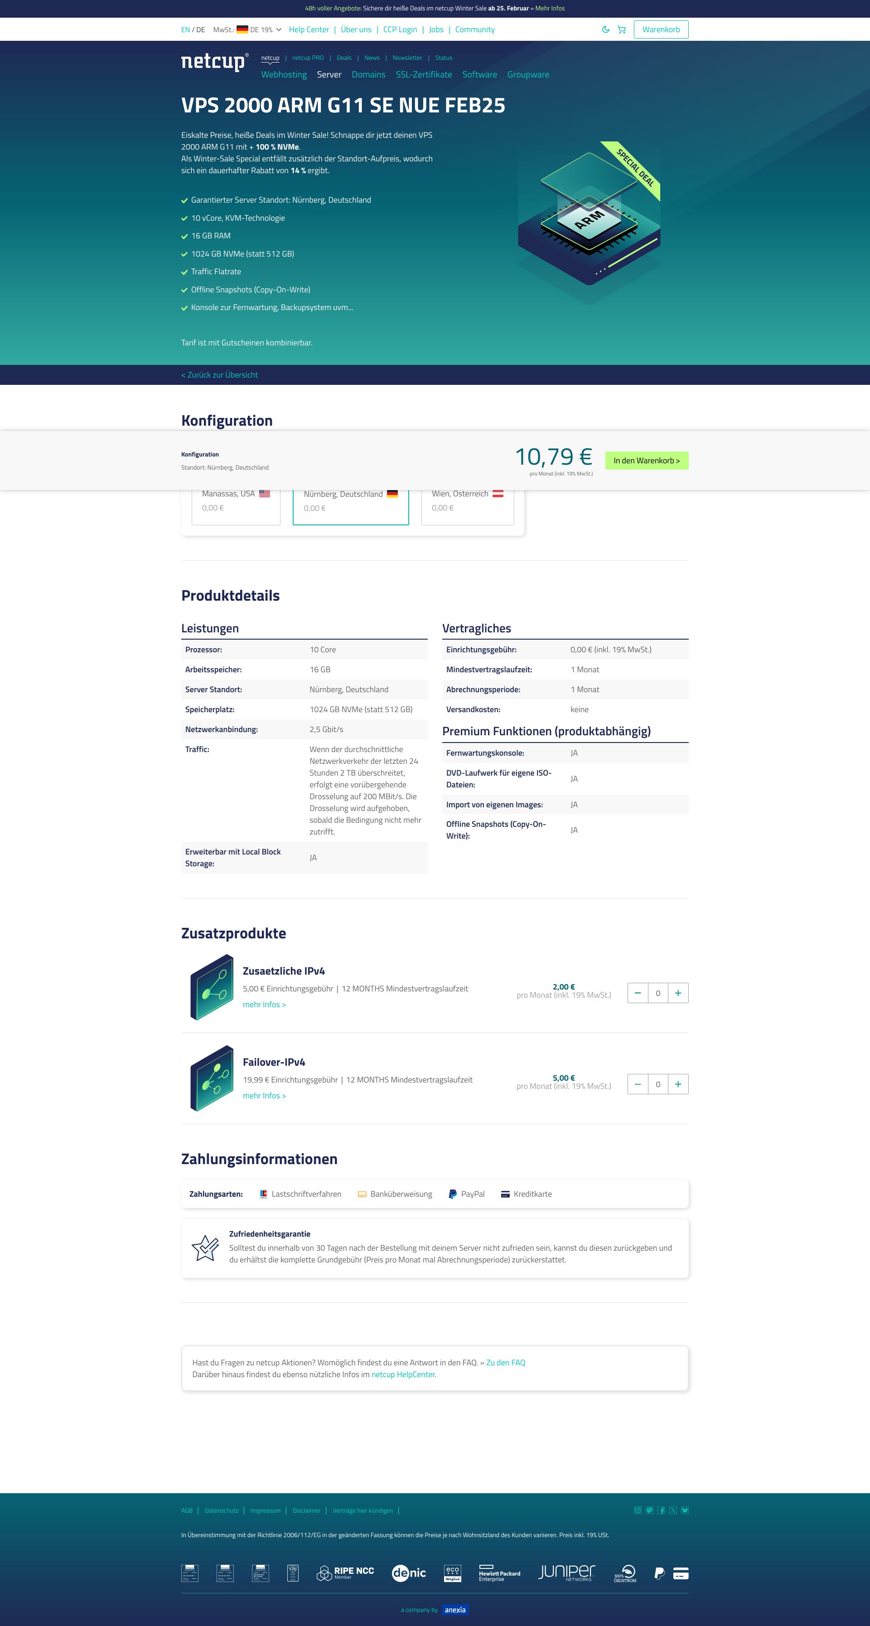The height and width of the screenshot is (1626, 870).
Task: Open the Help Center link
Action: pos(309,29)
